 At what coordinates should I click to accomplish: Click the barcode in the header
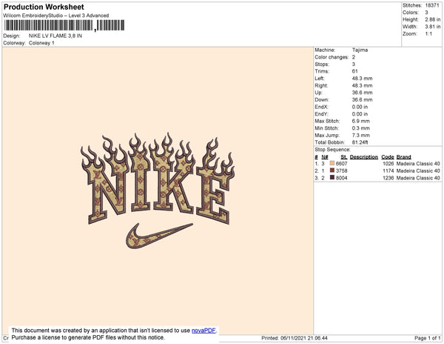pos(64,25)
